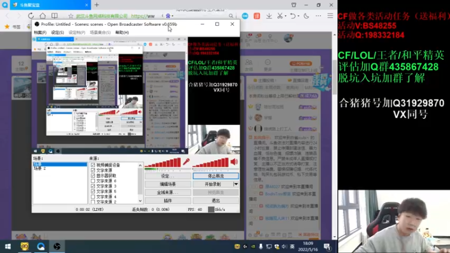Open browser more options ellipsis
450x253 pixels.
(x=318, y=16)
